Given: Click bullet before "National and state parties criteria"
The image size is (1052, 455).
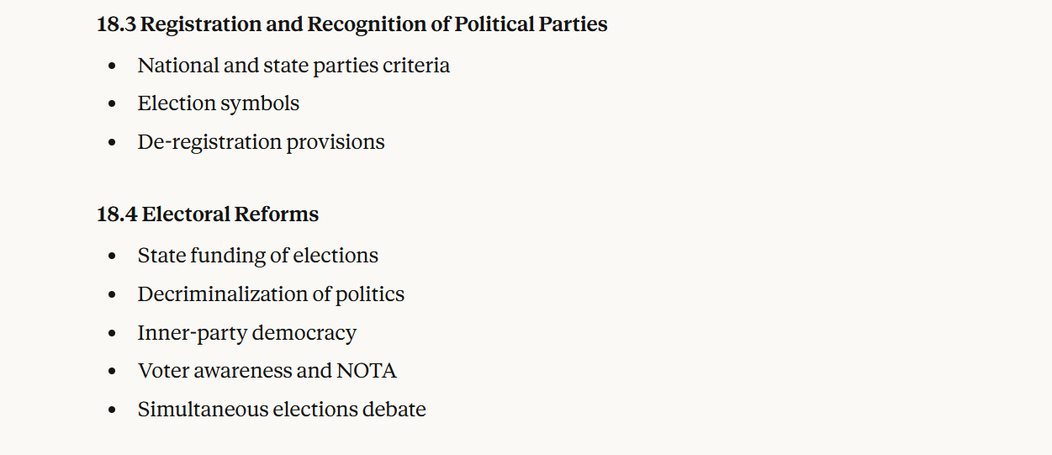Looking at the screenshot, I should [x=113, y=66].
